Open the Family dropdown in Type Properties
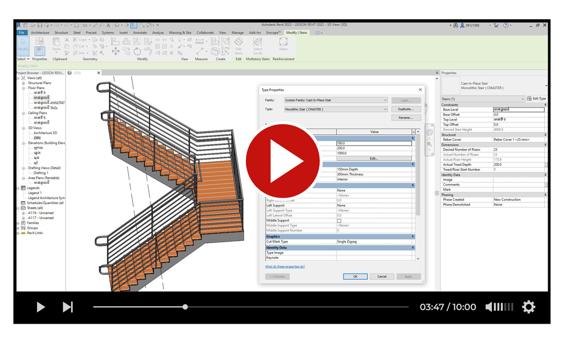Viewport: 564px width, 344px height. [x=336, y=100]
